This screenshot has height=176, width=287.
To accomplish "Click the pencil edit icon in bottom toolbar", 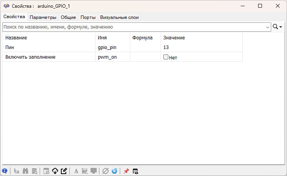I will click(x=64, y=171).
